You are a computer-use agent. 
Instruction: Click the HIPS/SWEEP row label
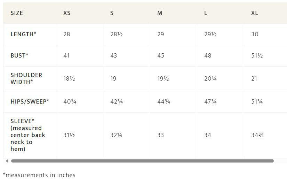tap(30, 101)
